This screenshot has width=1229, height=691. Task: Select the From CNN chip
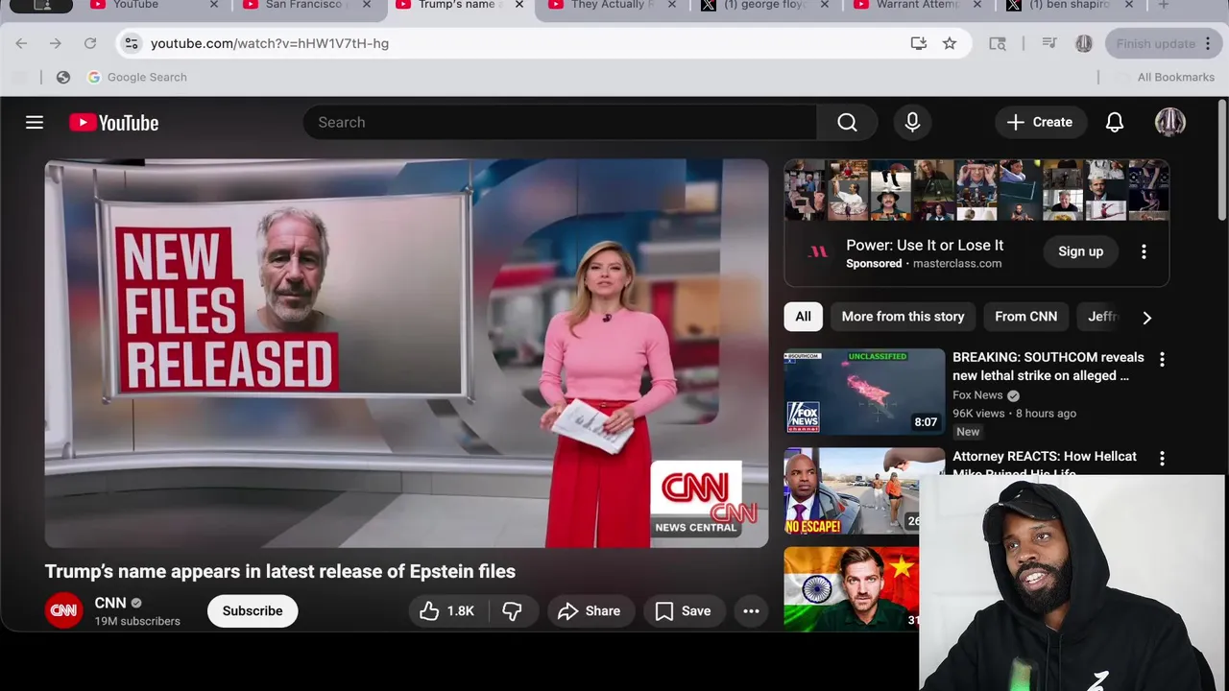1025,317
